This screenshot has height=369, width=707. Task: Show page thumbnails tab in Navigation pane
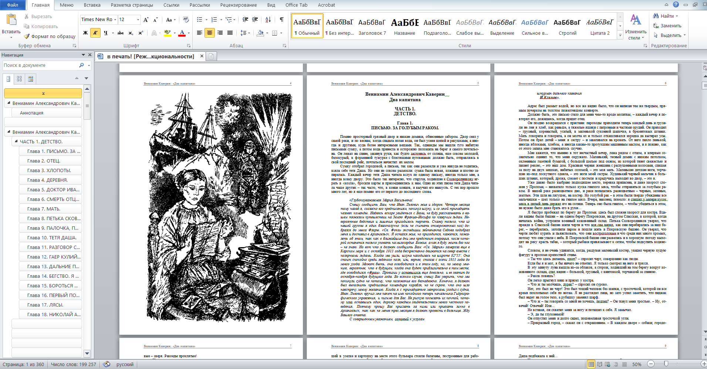(19, 79)
